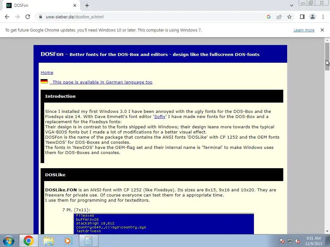Click the bold DOSLike.FON text

point(61,190)
